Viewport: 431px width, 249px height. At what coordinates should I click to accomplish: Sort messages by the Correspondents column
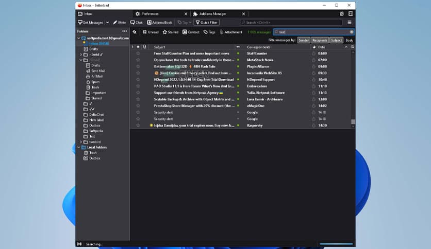coord(277,47)
